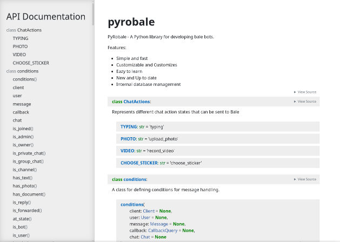Open conditions class in sidebar
Image resolution: width=340 pixels, height=242 pixels.
[22, 71]
